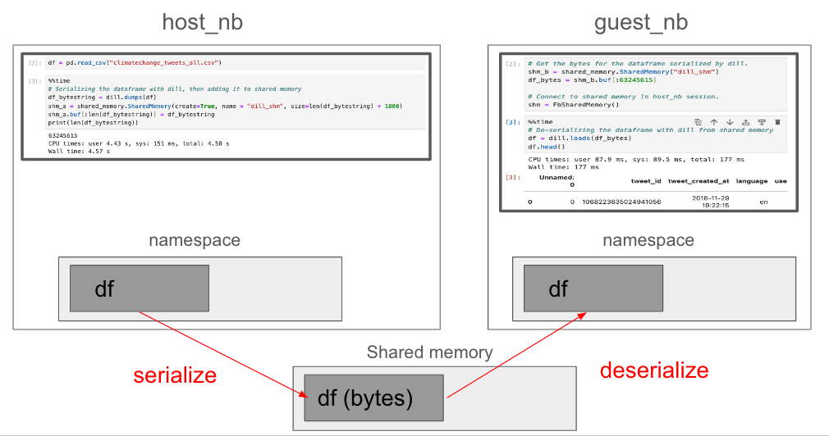Click the insert cell below icon
The height and width of the screenshot is (436, 829).
761,122
